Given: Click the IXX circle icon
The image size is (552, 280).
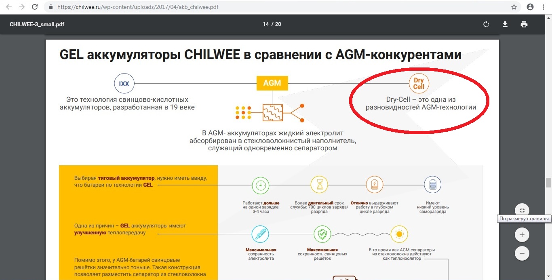Looking at the screenshot, I should pyautogui.click(x=124, y=84).
